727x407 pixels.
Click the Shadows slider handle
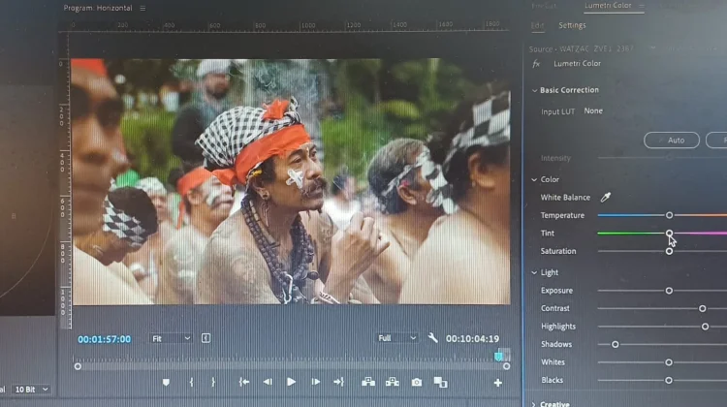pyautogui.click(x=615, y=344)
